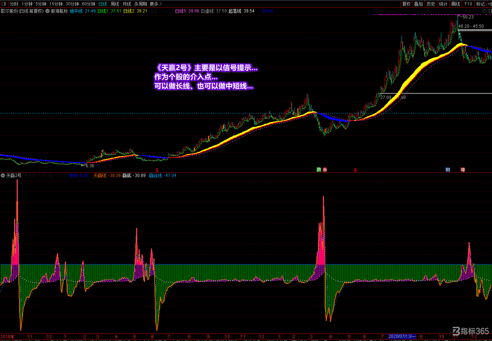Click the 叠加 overlay button
This screenshot has width=492, height=341.
(419, 4)
